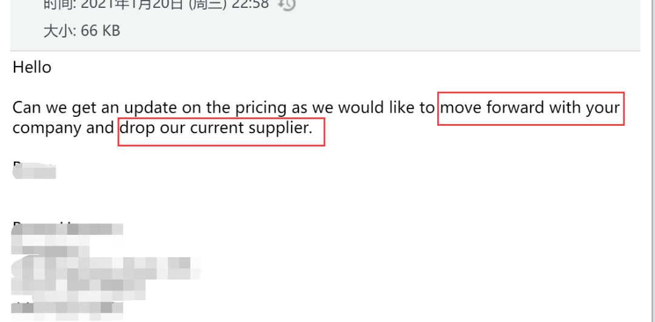Click the phrase "would like to"

386,108
